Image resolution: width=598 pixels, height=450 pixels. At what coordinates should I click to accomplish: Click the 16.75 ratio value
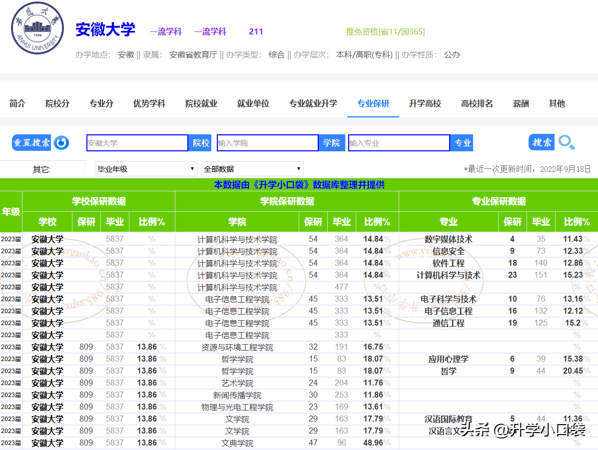pos(373,347)
